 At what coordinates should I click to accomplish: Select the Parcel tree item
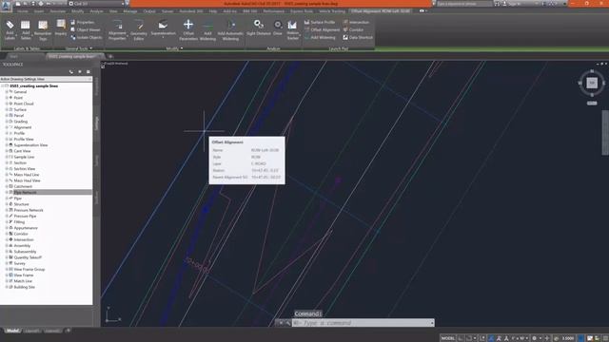click(19, 115)
